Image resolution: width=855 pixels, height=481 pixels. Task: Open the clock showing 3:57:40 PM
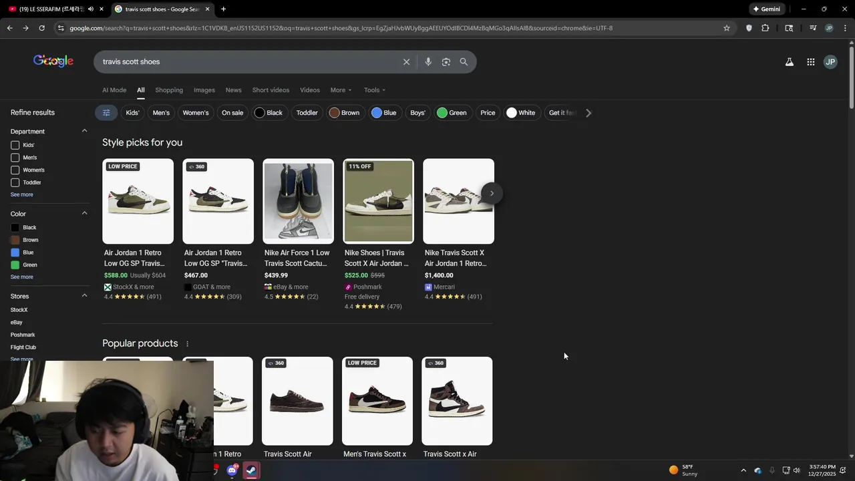point(822,470)
